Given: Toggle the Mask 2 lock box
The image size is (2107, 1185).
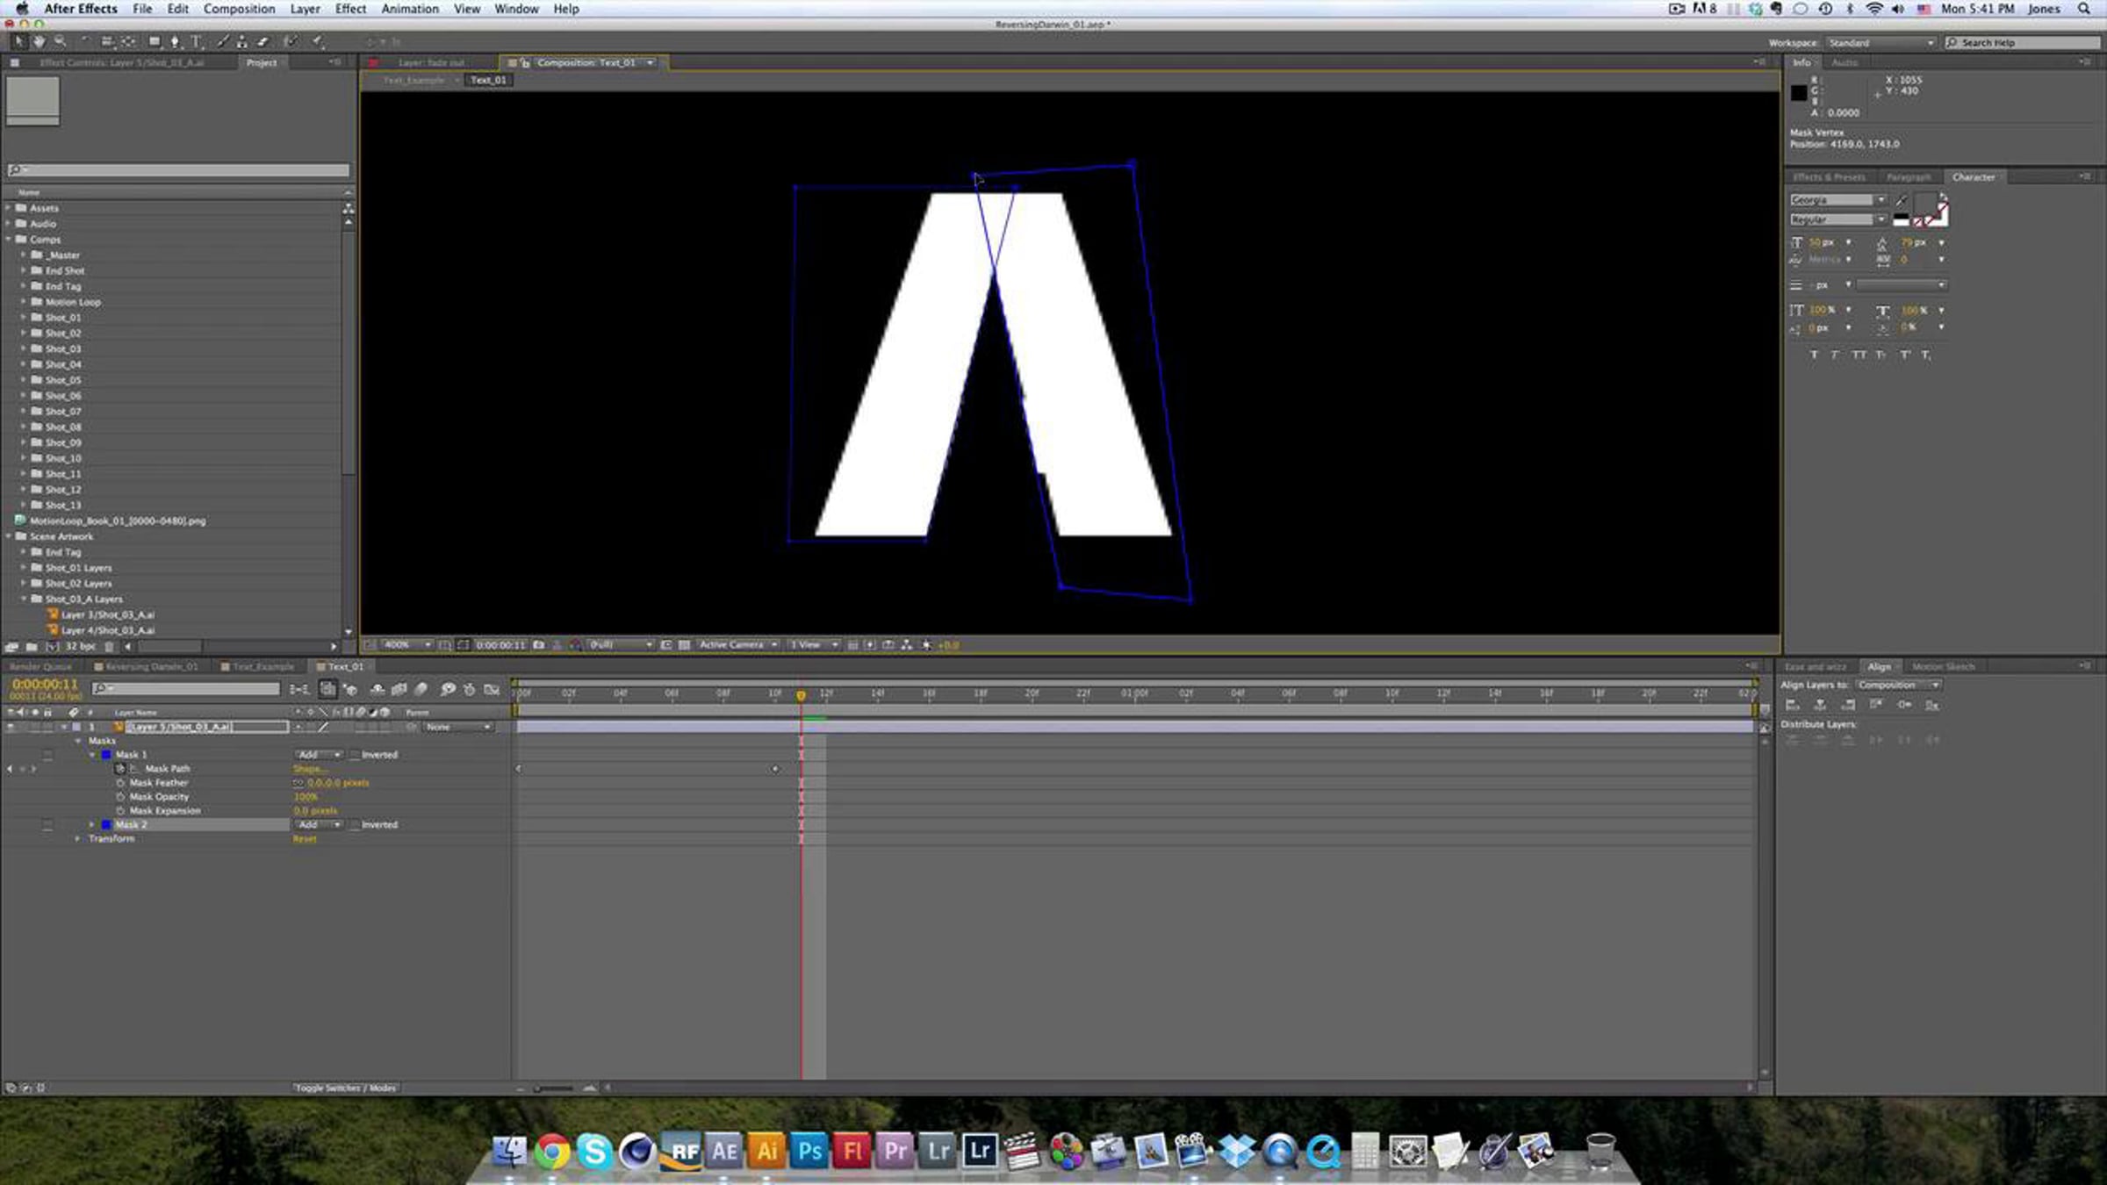Looking at the screenshot, I should (47, 825).
